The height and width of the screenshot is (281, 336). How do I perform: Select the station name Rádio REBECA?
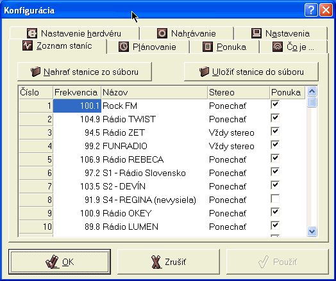[x=155, y=159]
